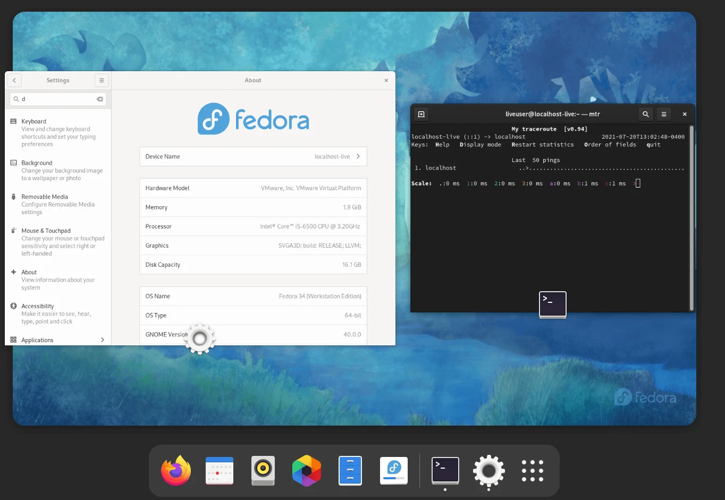725x500 pixels.
Task: Open Files manager from the dock
Action: click(350, 471)
